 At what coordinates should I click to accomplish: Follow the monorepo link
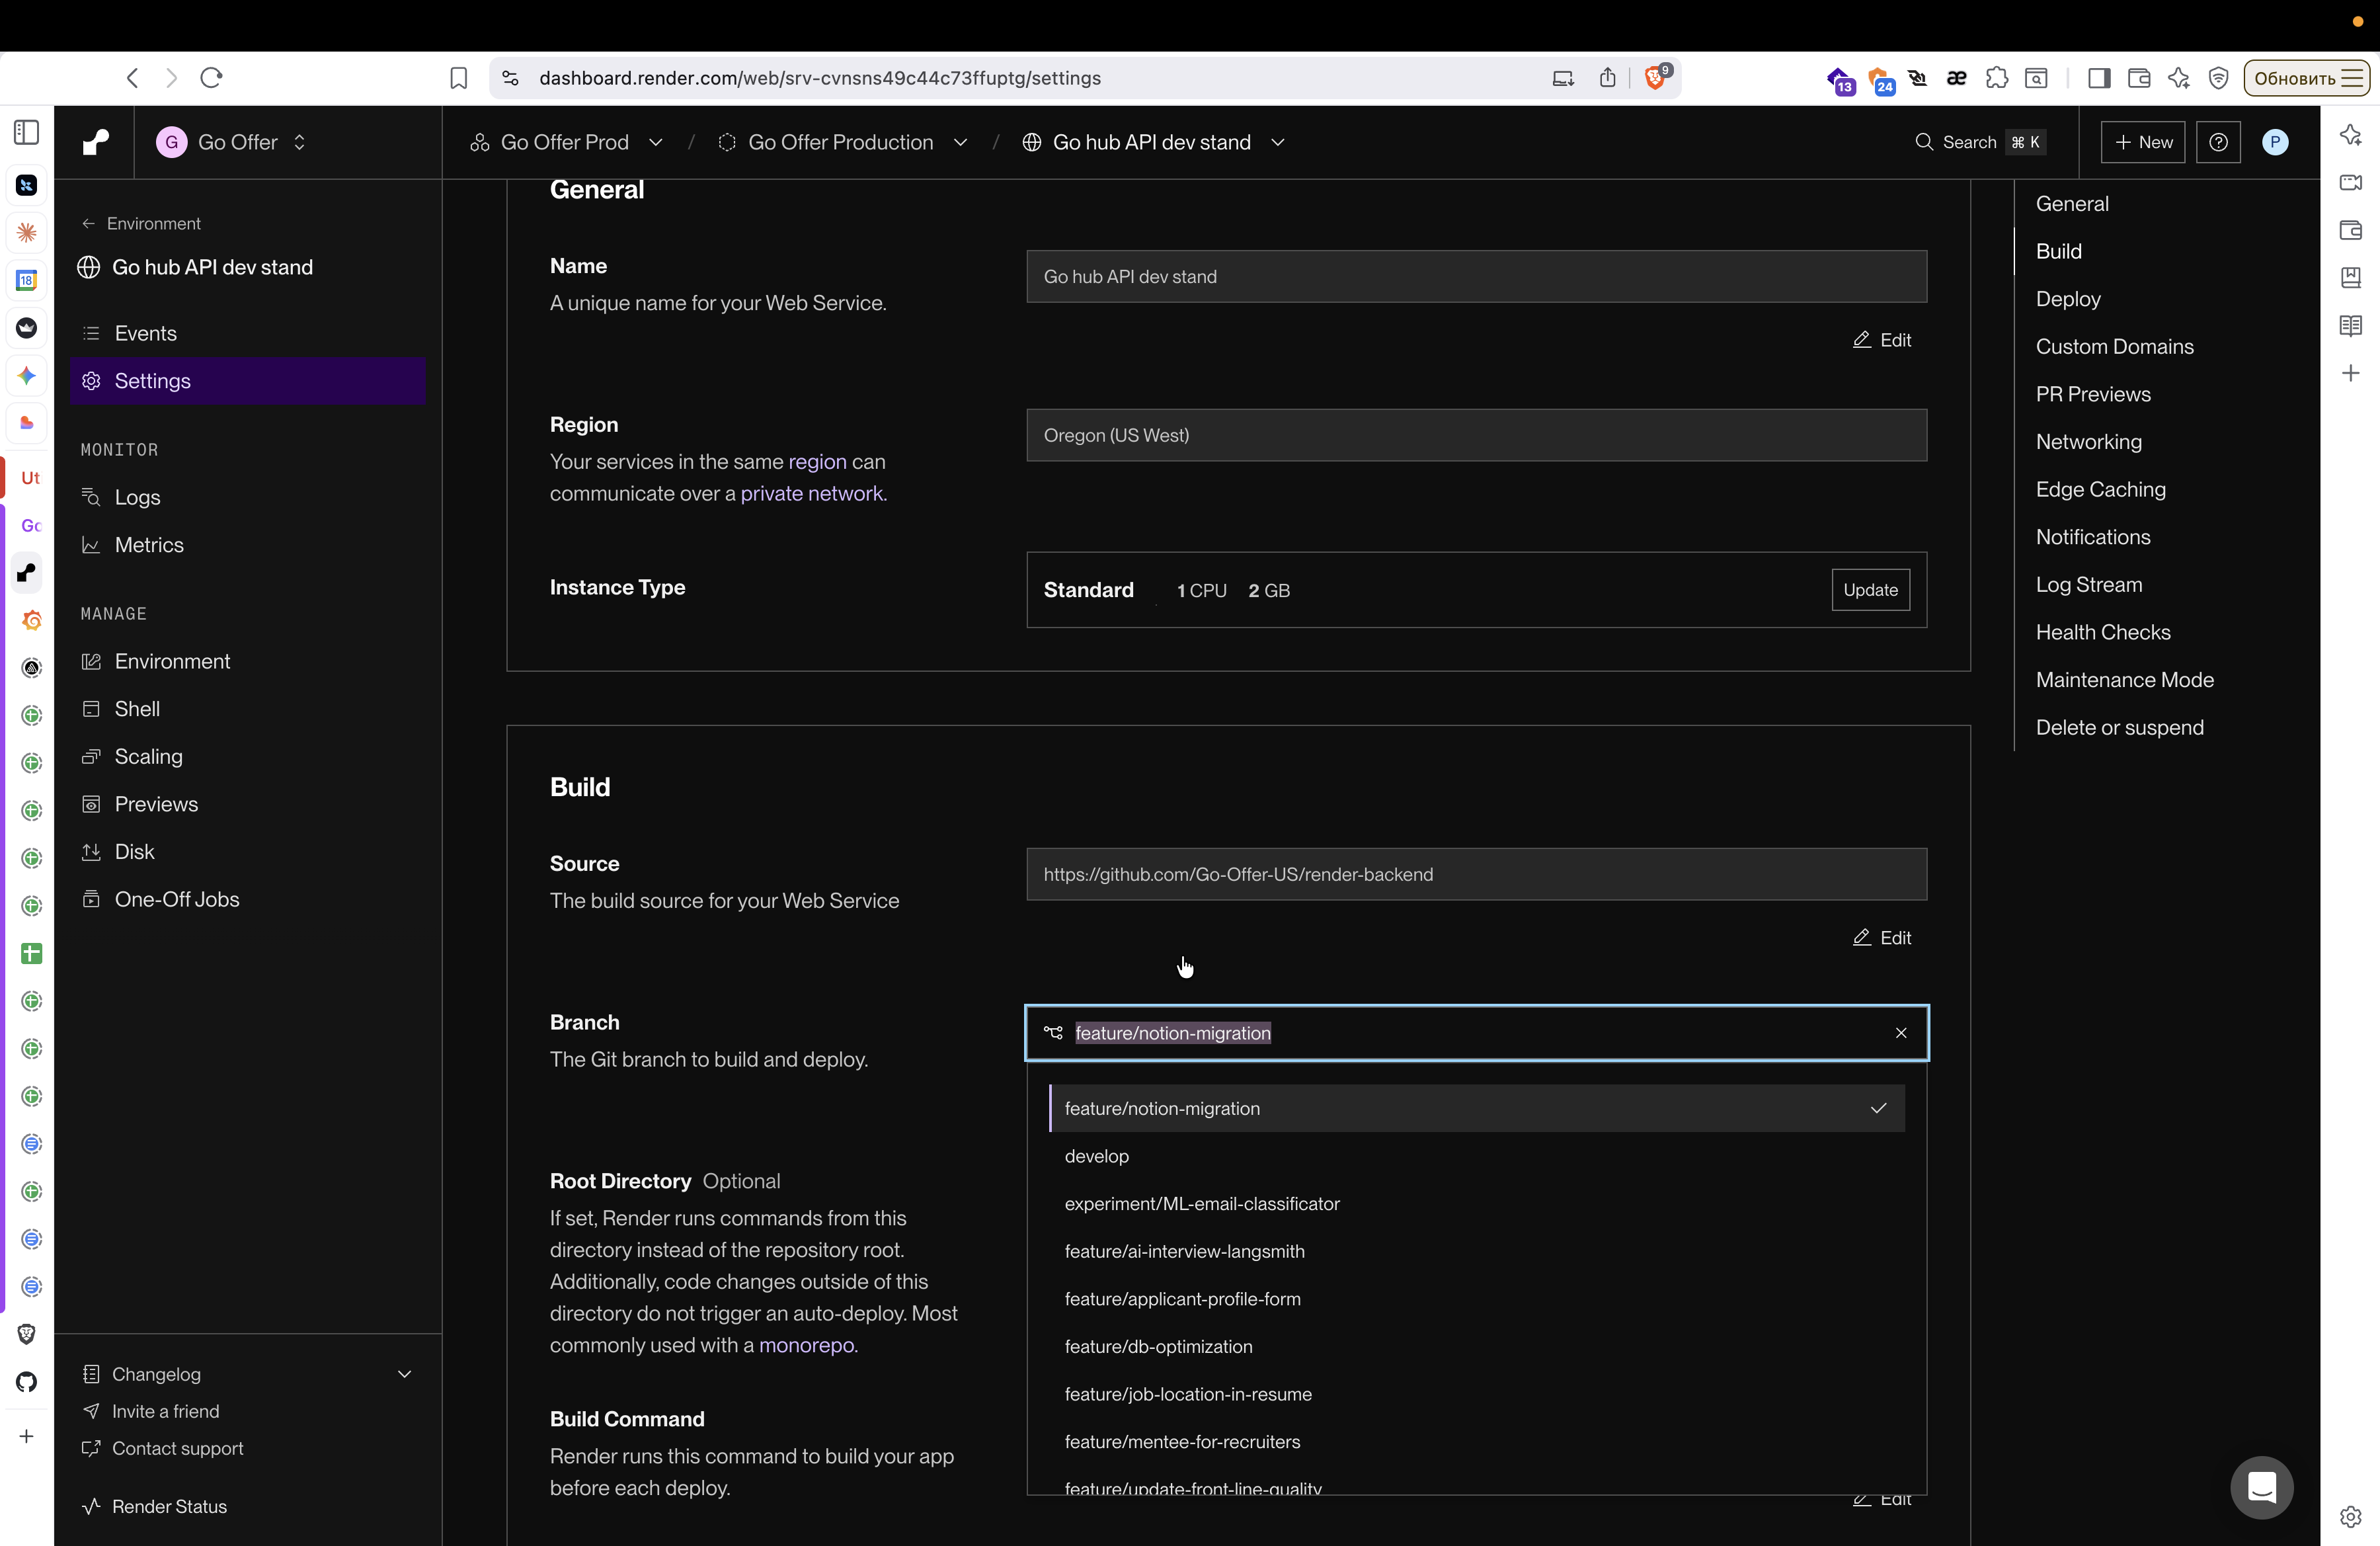[x=806, y=1345]
